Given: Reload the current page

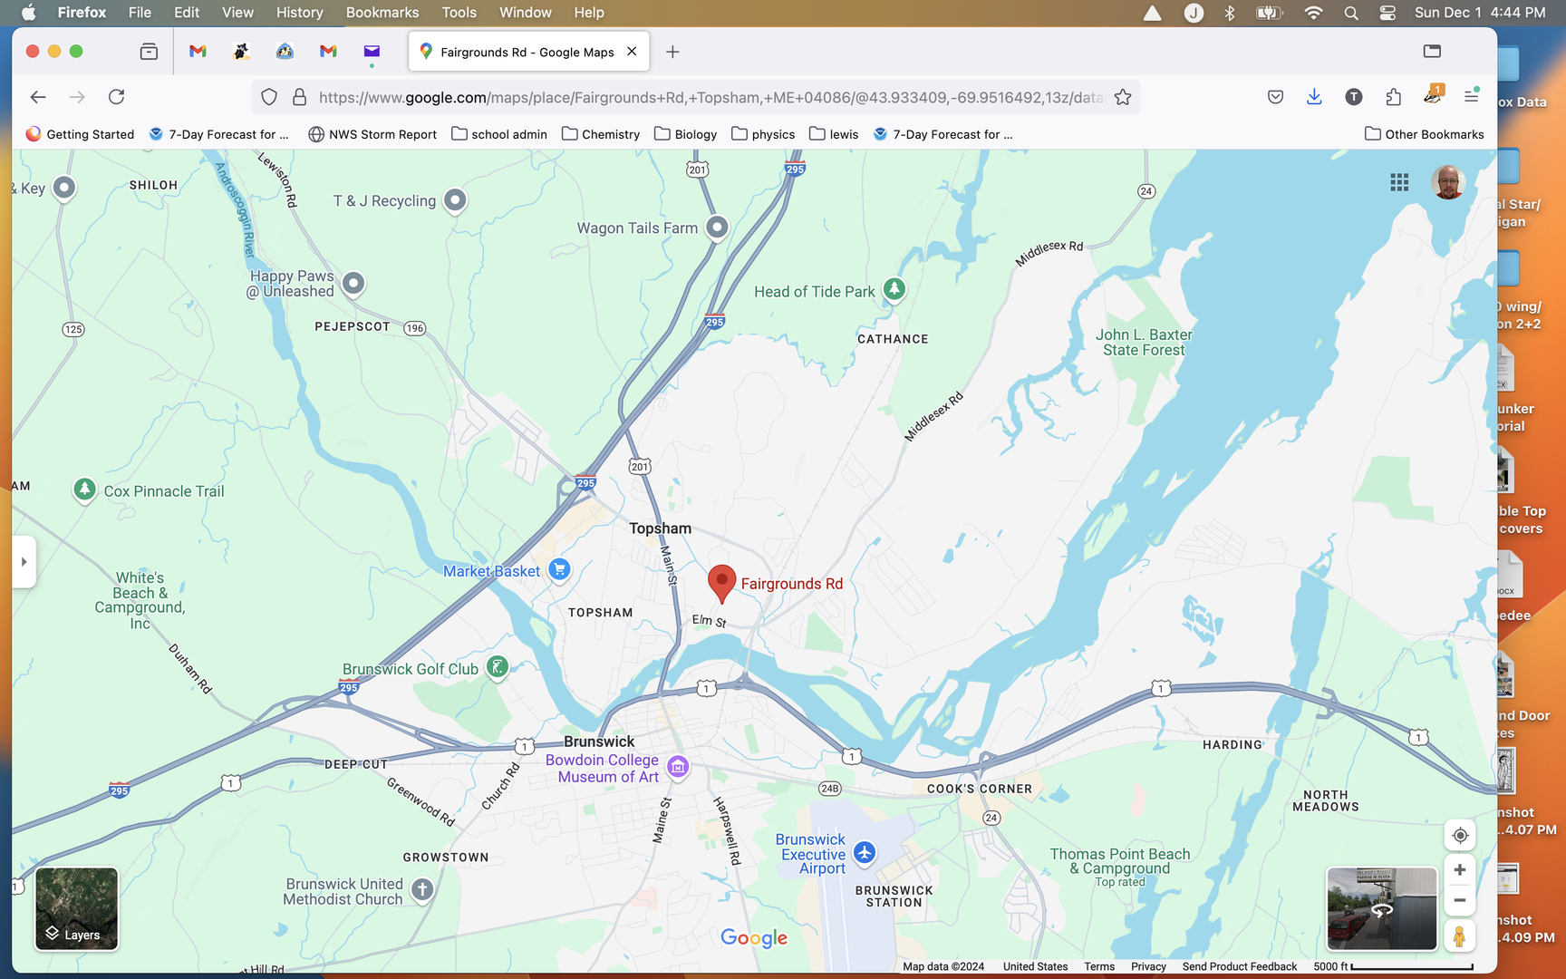Looking at the screenshot, I should pyautogui.click(x=116, y=97).
